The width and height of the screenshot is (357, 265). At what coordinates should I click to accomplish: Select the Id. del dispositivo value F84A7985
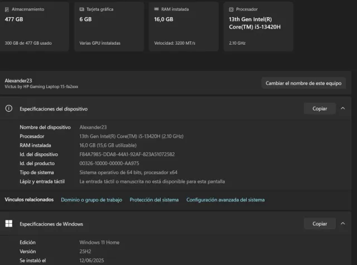pos(127,155)
